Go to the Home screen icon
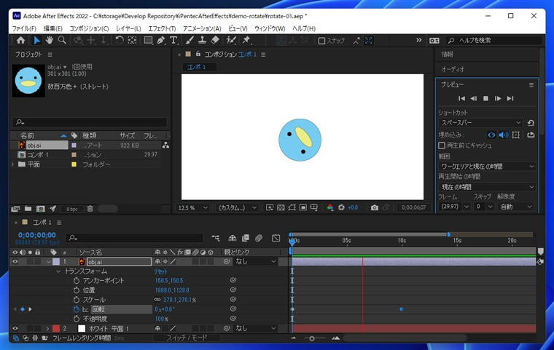Image resolution: width=554 pixels, height=350 pixels. pos(20,40)
